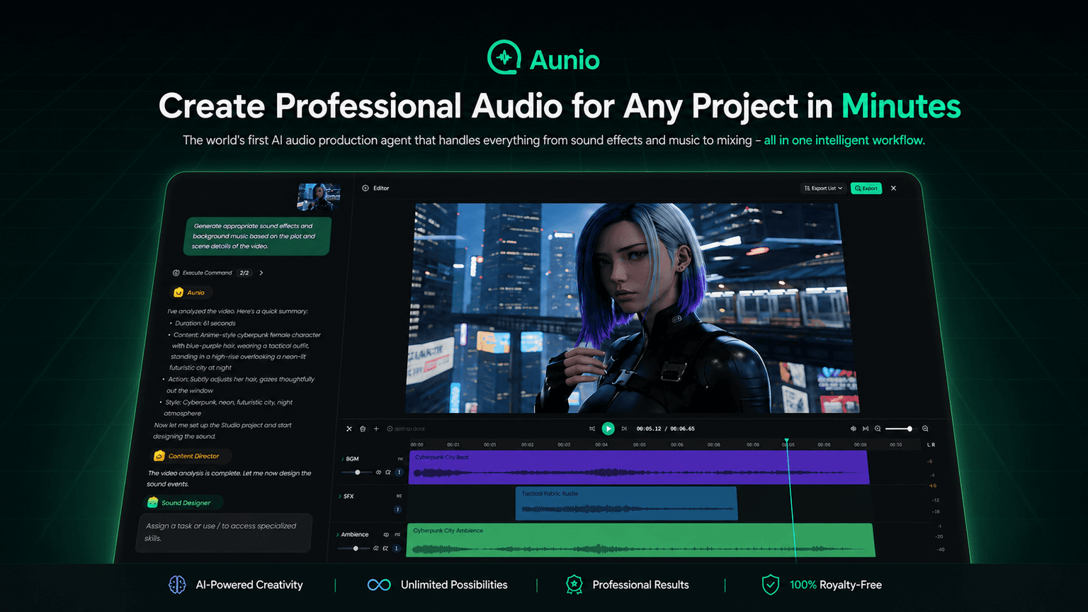Select the Cyberpunk City Beat clip
The height and width of the screenshot is (612, 1088).
point(638,467)
